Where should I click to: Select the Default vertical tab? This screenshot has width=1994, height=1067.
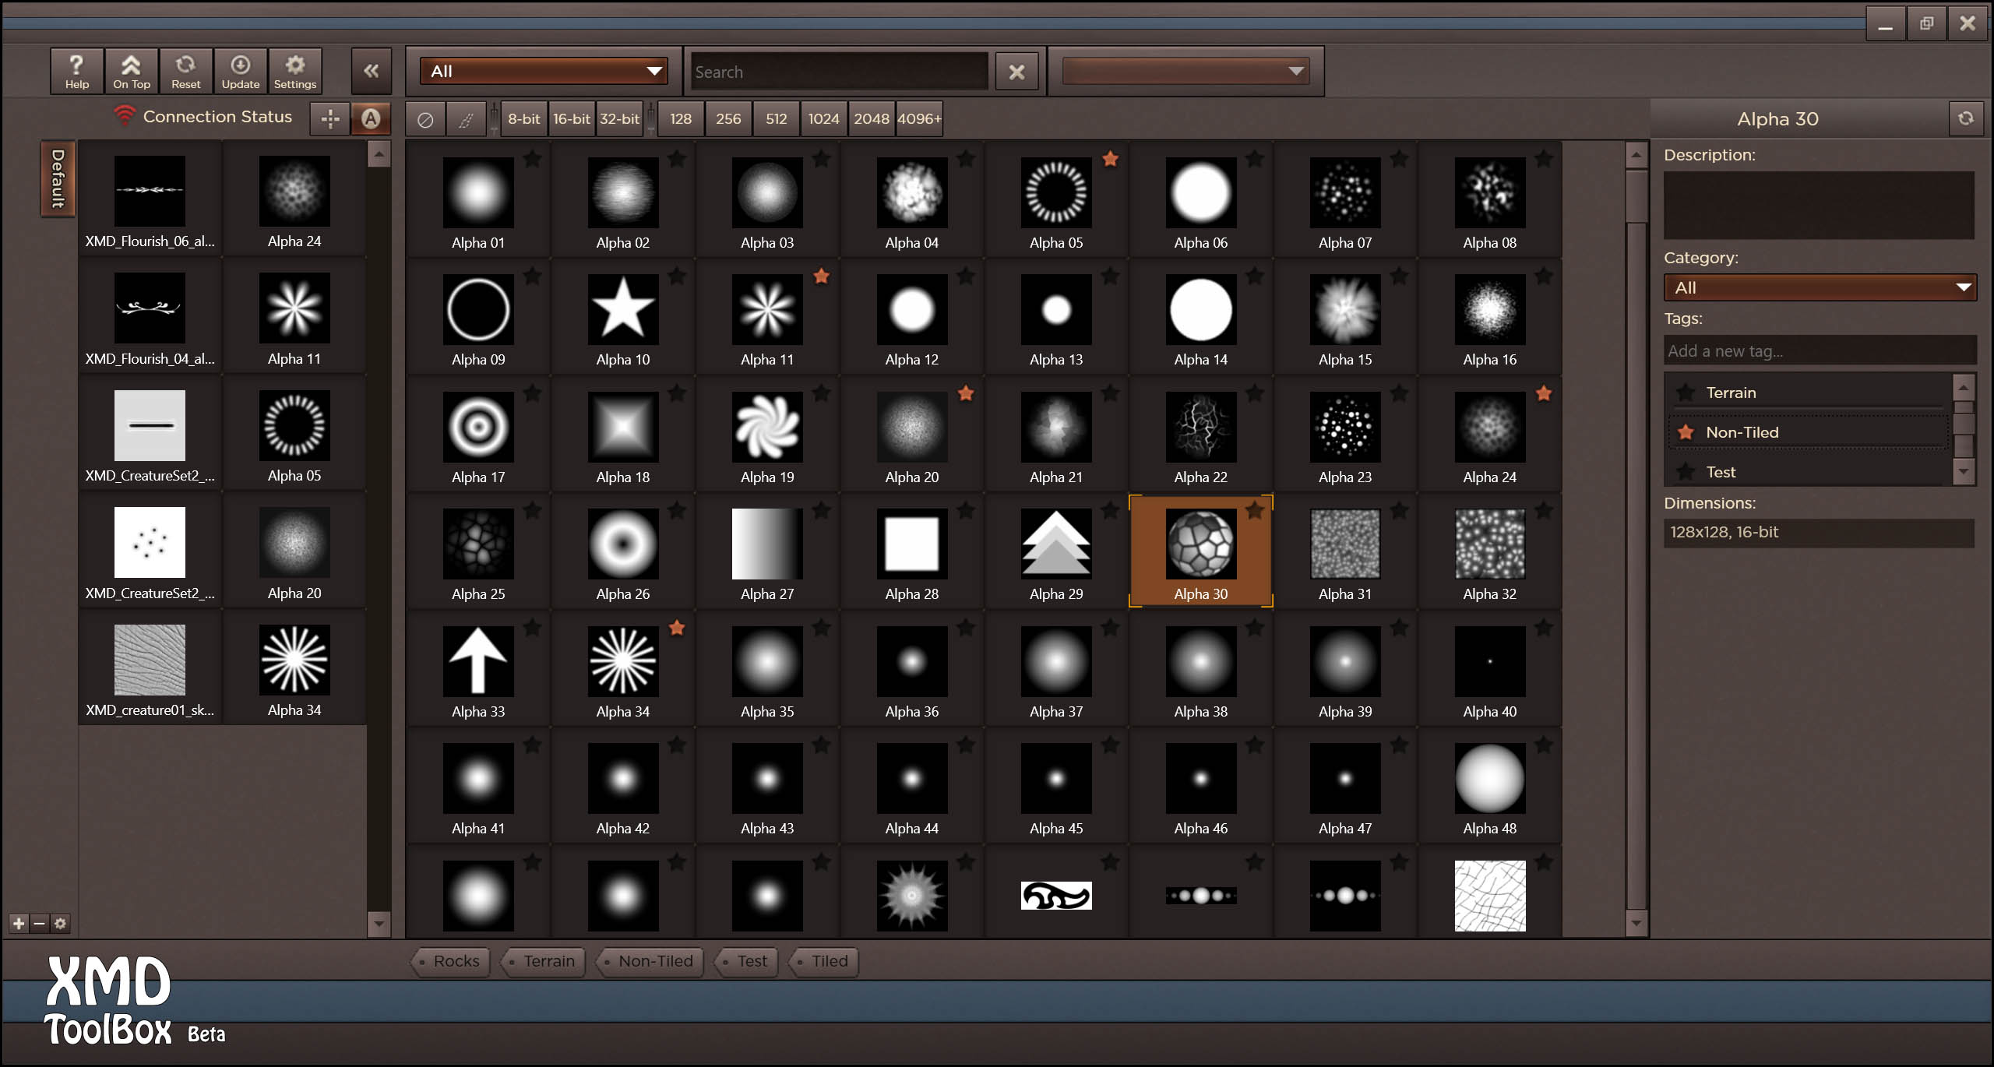[58, 178]
